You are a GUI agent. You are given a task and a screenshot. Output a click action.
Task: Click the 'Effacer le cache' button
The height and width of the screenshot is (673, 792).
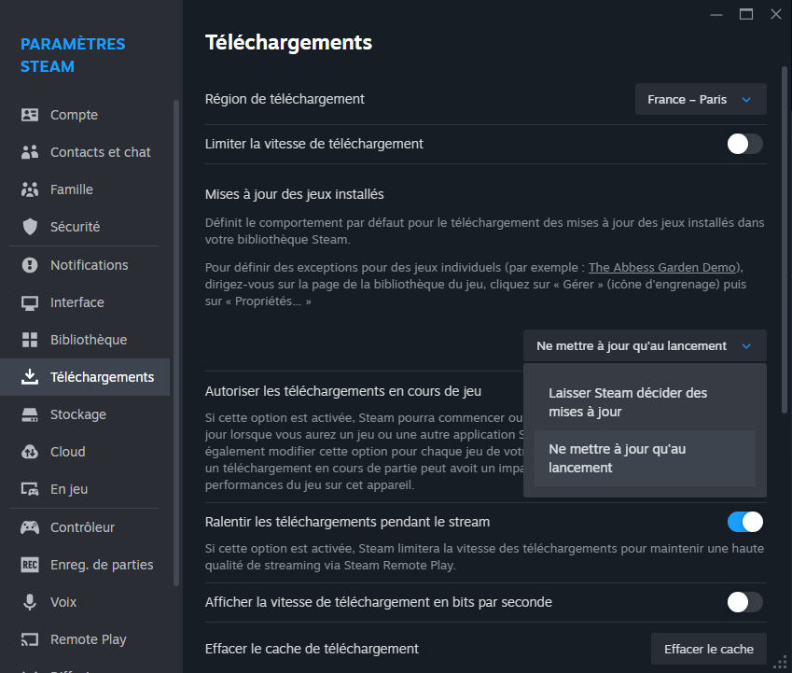pyautogui.click(x=709, y=650)
